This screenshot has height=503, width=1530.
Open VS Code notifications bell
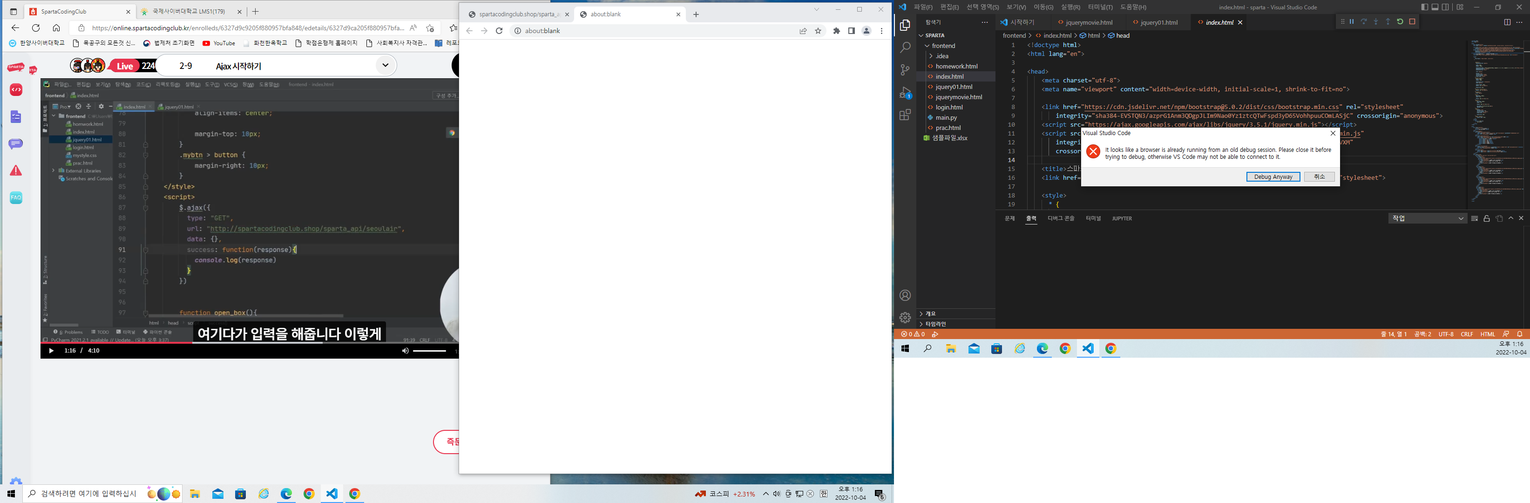pos(1520,334)
